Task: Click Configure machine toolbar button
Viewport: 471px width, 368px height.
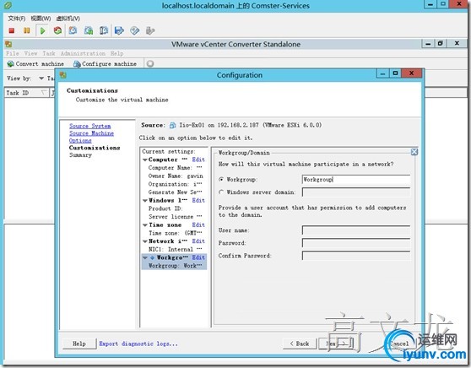Action: coord(106,63)
